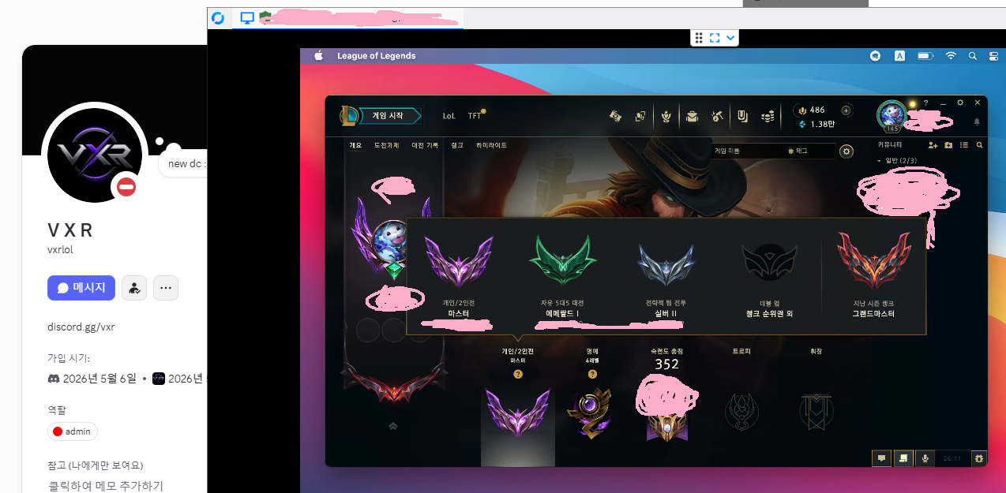Open the hammer and wrench crafting icon

717,116
